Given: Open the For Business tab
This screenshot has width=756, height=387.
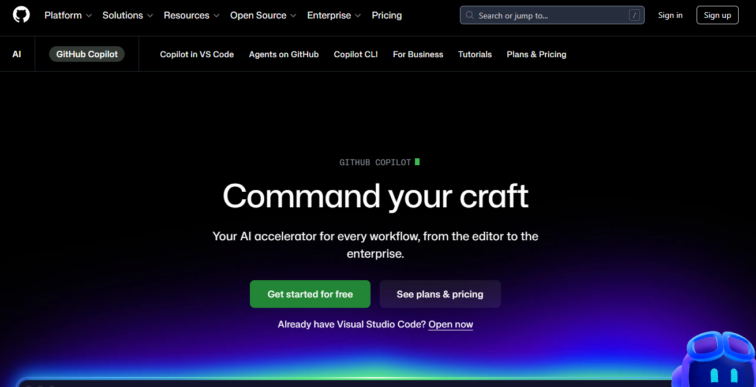Looking at the screenshot, I should (418, 54).
